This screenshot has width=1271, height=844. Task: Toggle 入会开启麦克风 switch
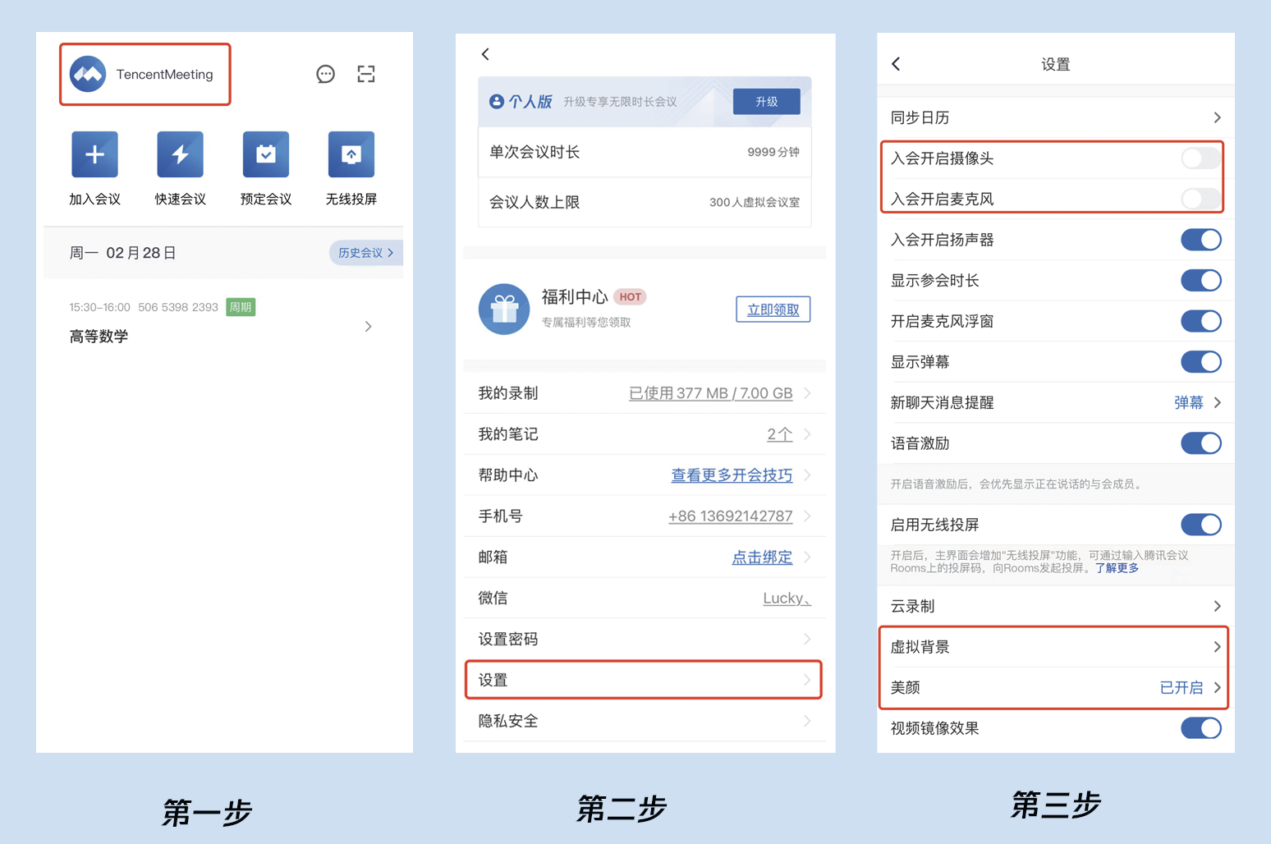point(1201,199)
